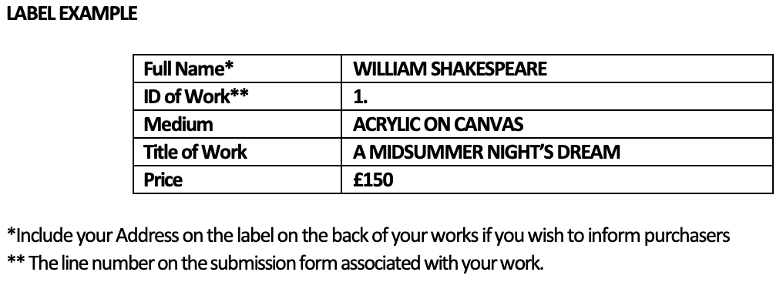The height and width of the screenshot is (282, 783).
Task: Select the Medium label cell
Action: (237, 124)
